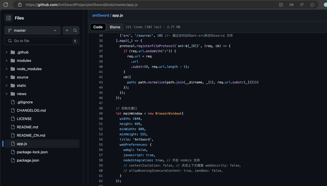Click the Files panel heading
This screenshot has height=186, width=327.
[19, 18]
